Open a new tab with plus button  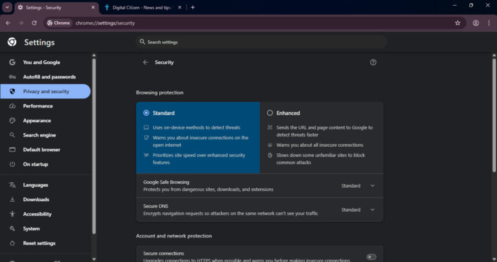(x=193, y=7)
